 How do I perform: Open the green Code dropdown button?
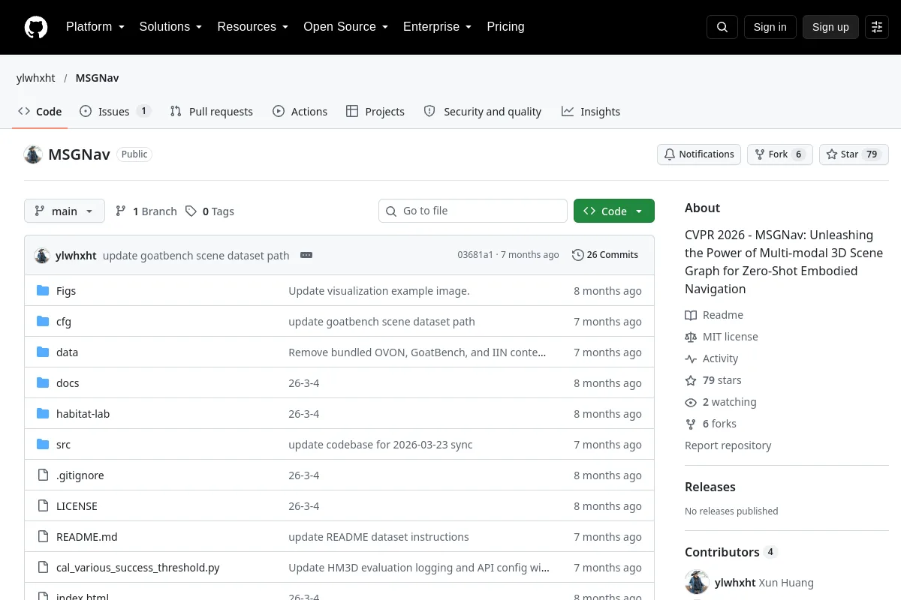pos(614,211)
